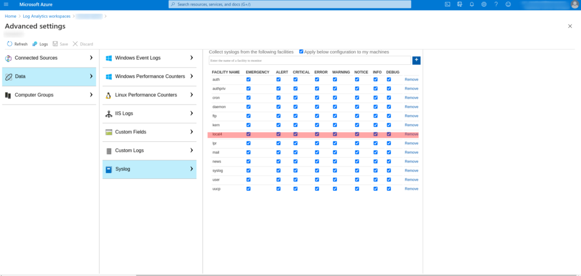Click the Save toolbar button
581x276 pixels.
[60, 44]
